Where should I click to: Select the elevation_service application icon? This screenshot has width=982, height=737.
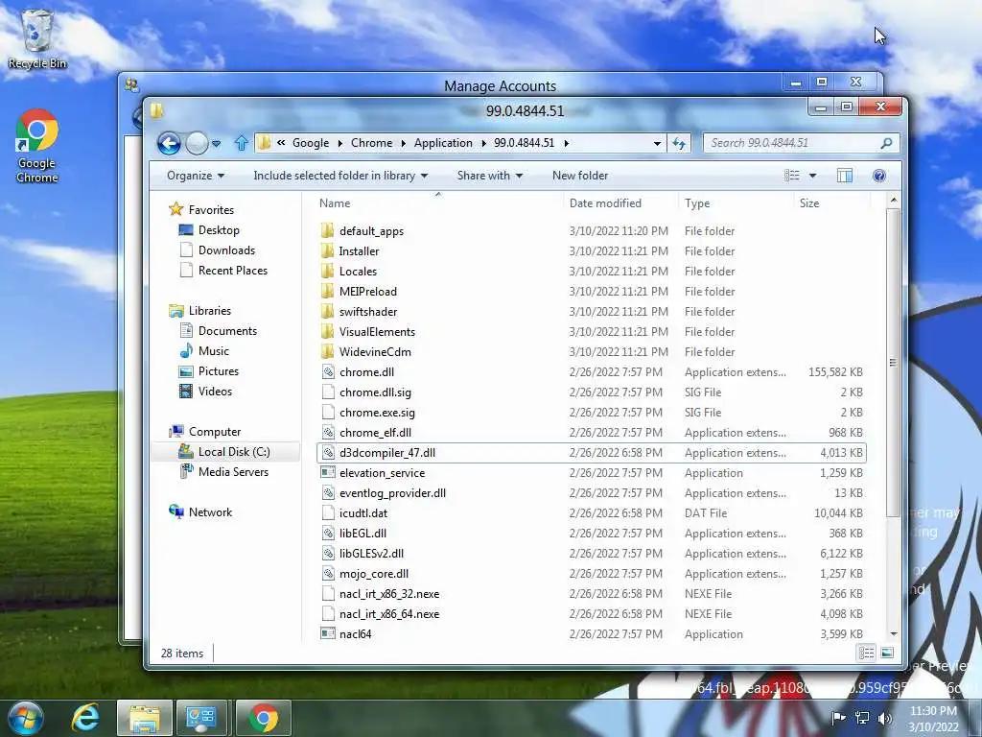click(x=328, y=473)
